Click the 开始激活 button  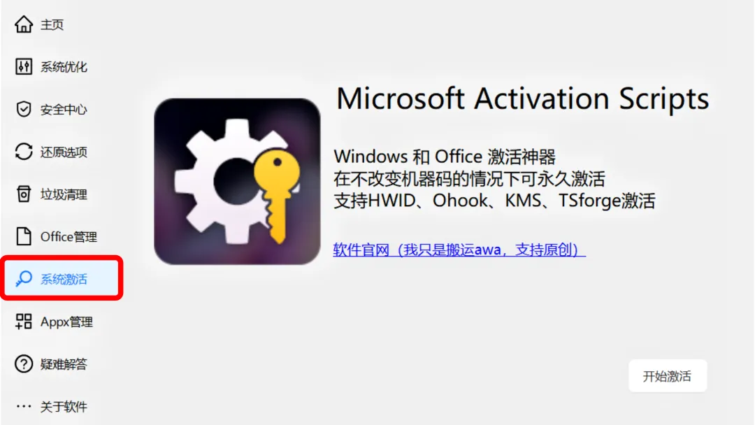pyautogui.click(x=668, y=376)
